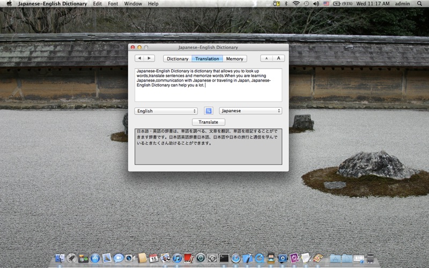Switch to the Dictionary tab
Screen dimensions: 429x268
click(x=177, y=58)
